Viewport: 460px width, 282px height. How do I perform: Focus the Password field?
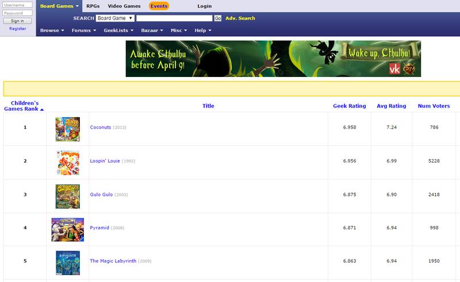click(17, 13)
